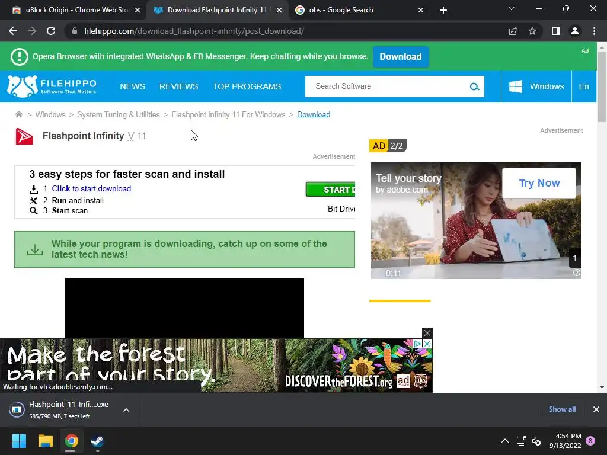Screen dimensions: 607x455
Task: Click the 'Click to start download' link
Action: point(91,188)
